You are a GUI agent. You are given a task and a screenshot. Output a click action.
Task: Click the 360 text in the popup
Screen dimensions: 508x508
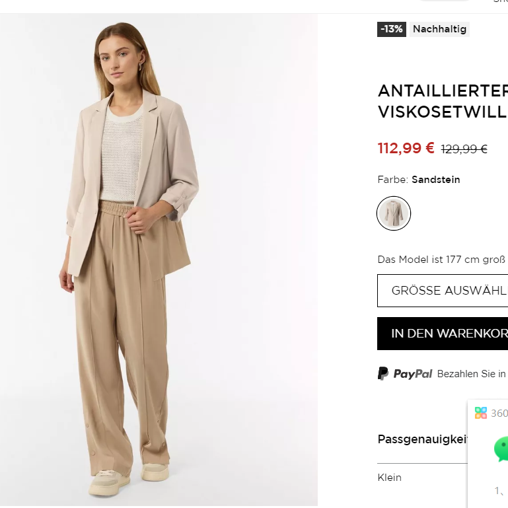point(499,414)
